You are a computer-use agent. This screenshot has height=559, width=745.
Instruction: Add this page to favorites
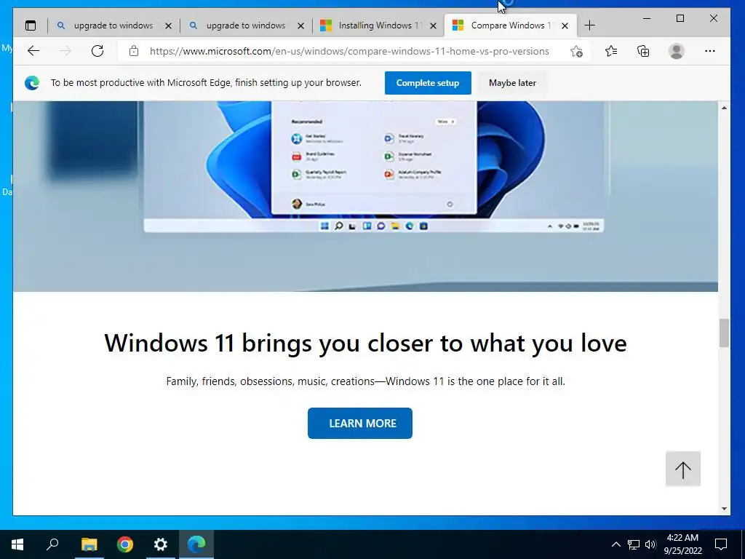pyautogui.click(x=576, y=52)
